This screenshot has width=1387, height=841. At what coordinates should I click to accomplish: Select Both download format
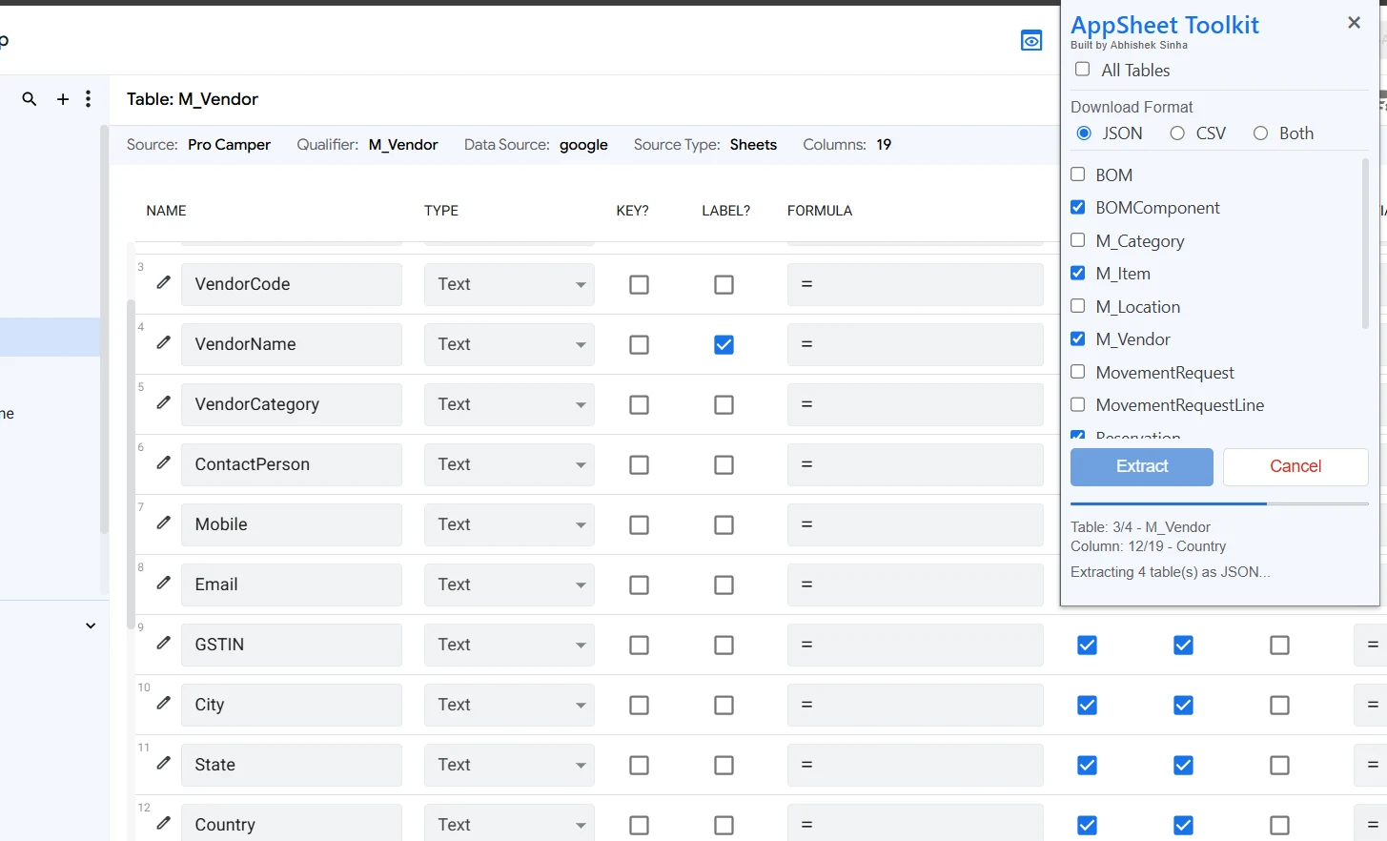(1260, 133)
